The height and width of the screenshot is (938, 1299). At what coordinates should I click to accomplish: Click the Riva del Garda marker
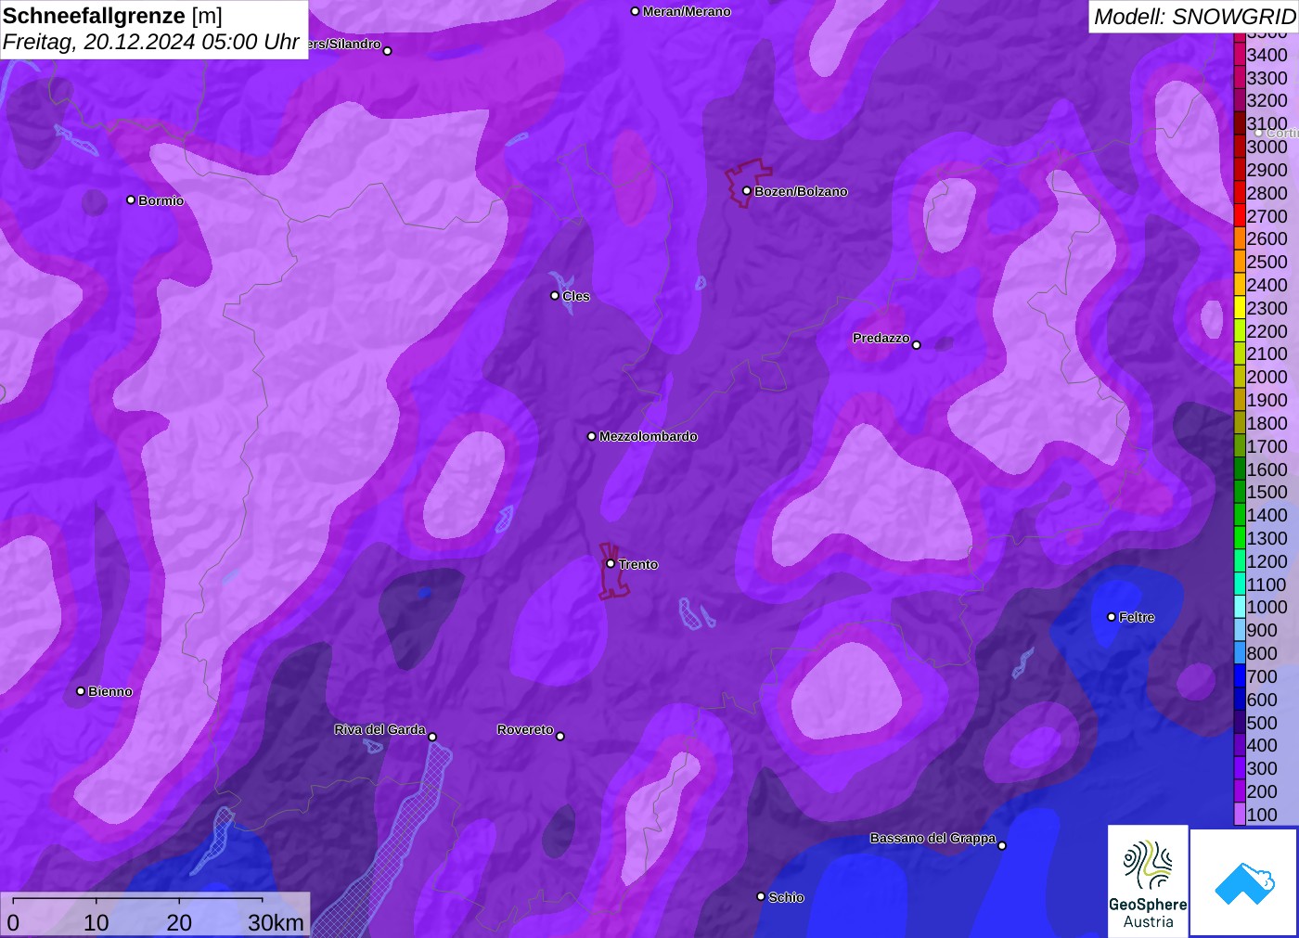coord(432,738)
